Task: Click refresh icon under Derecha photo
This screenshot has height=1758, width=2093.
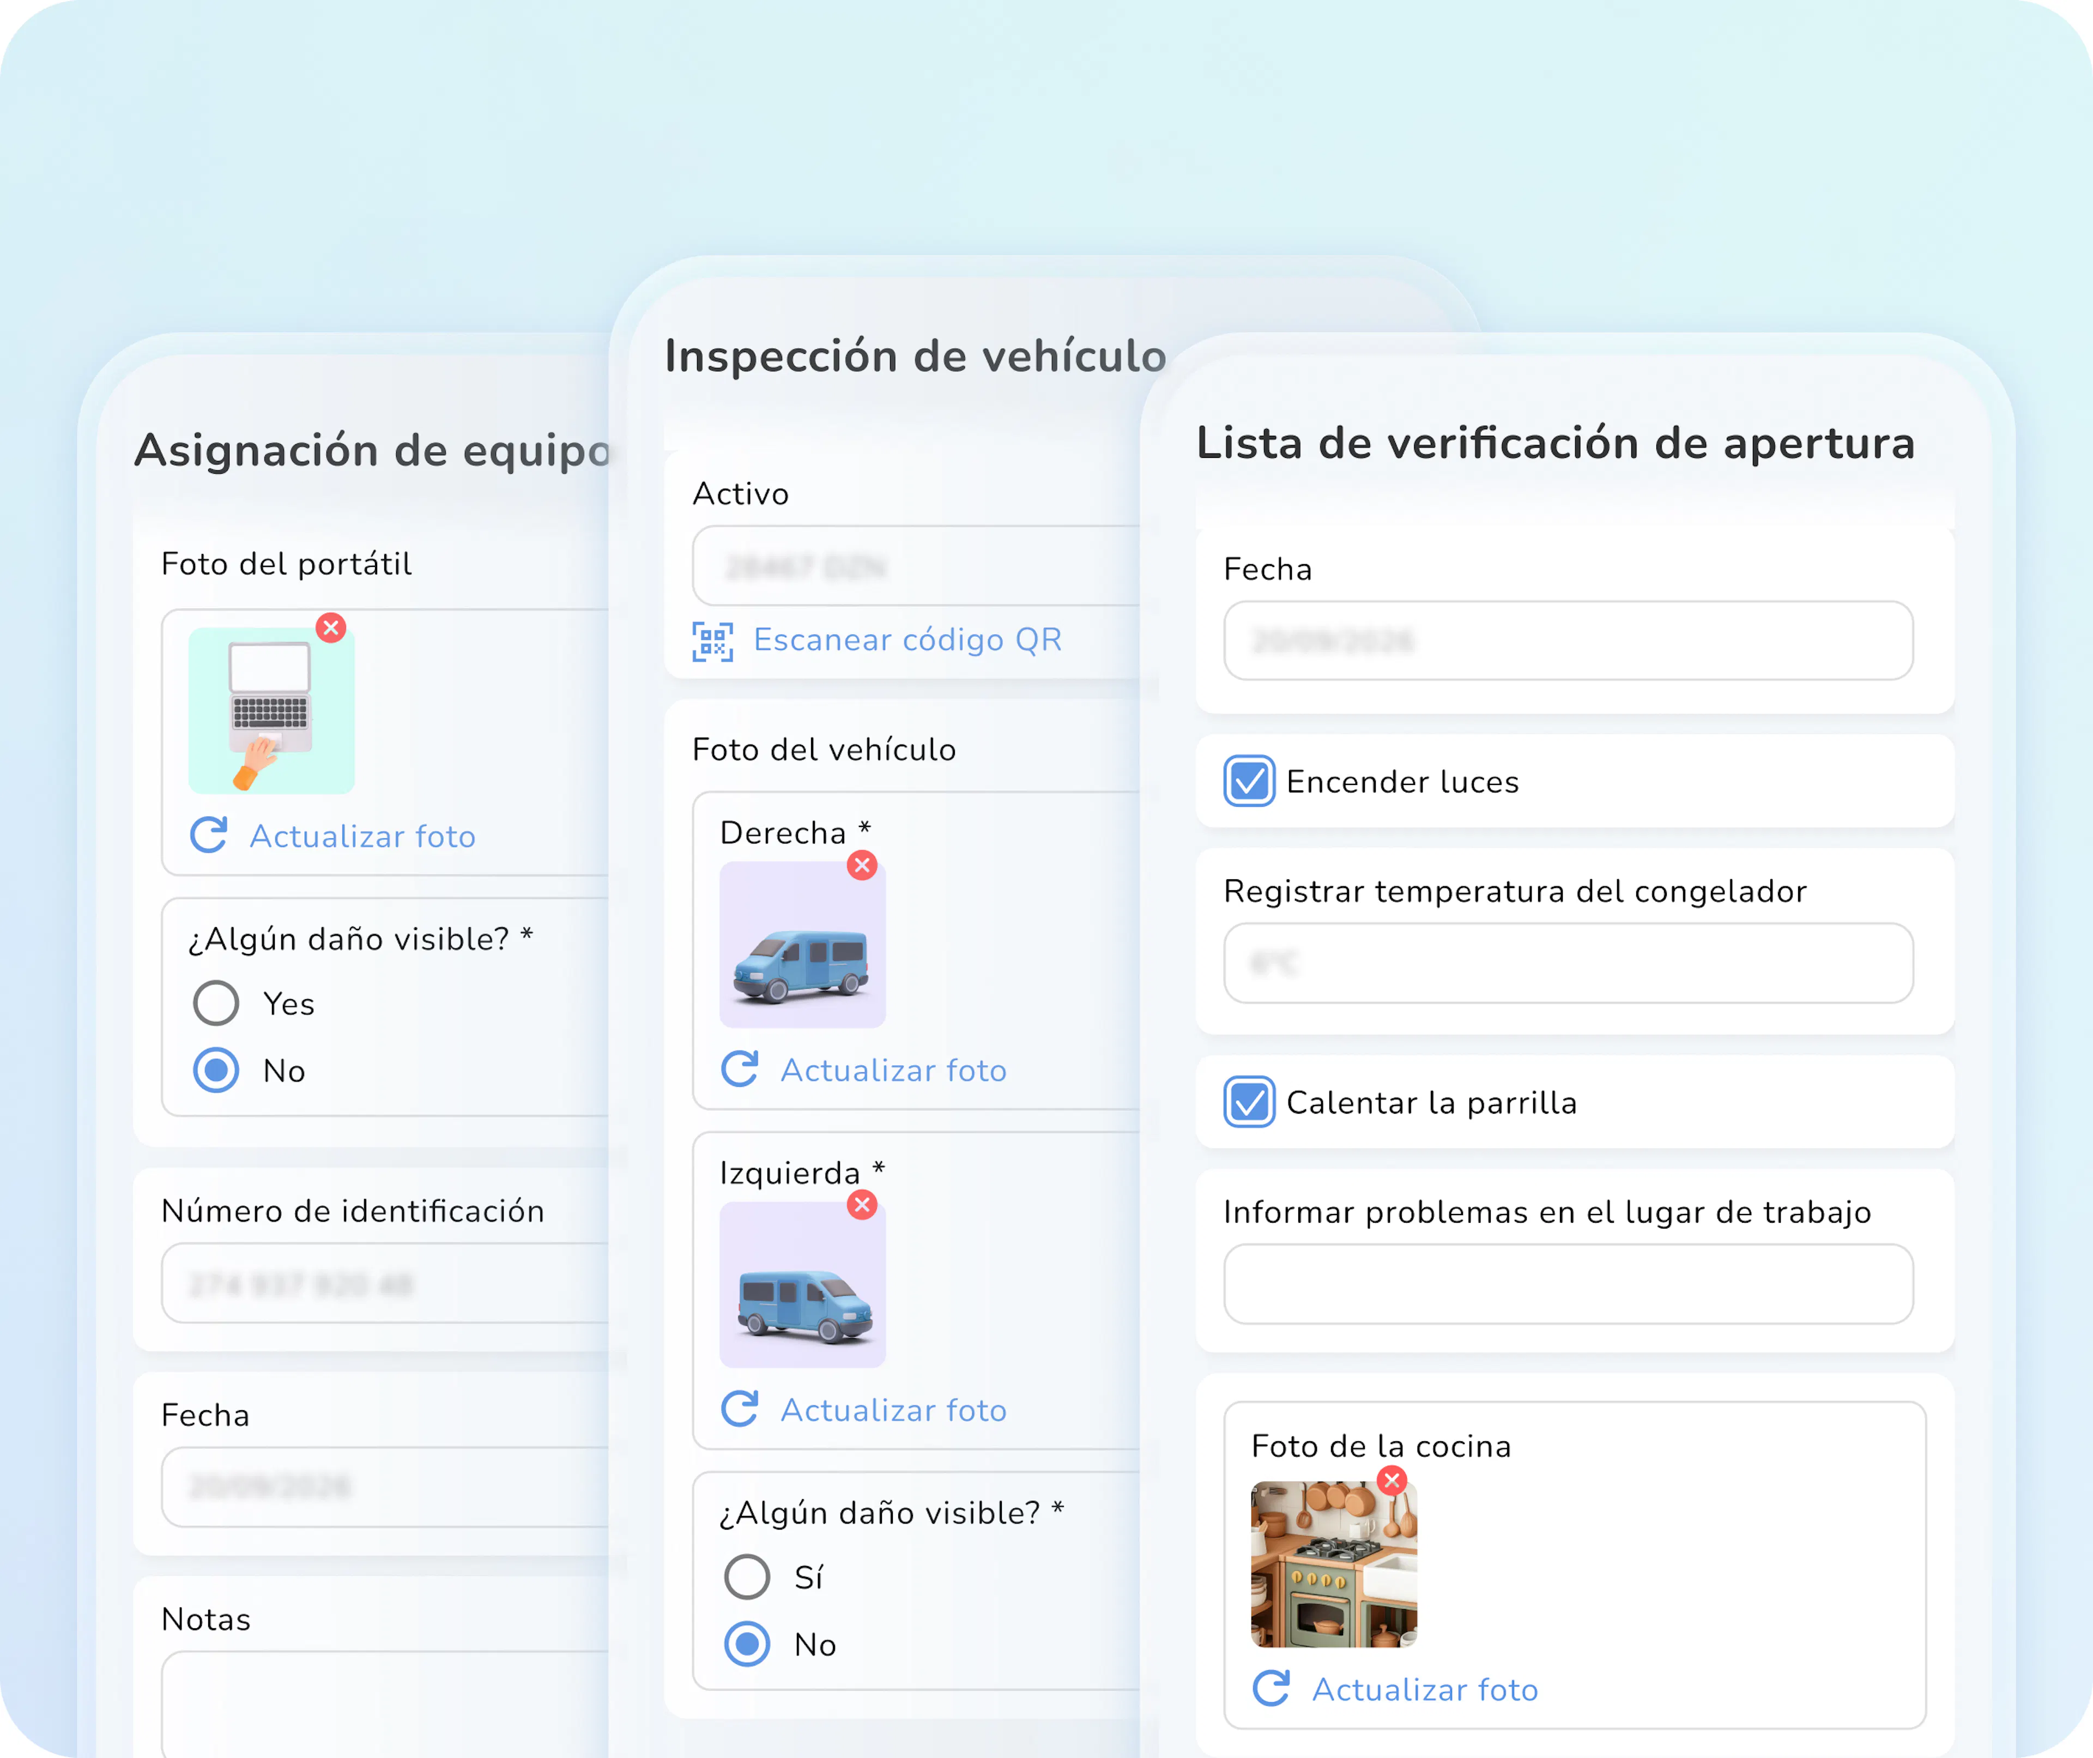Action: click(x=740, y=1070)
